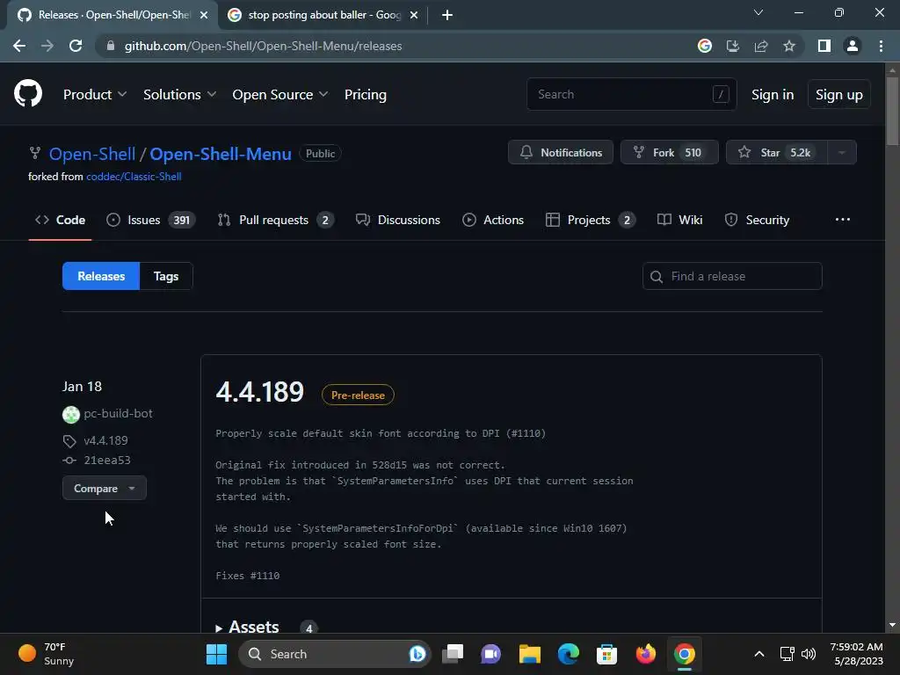Viewport: 900px width, 675px height.
Task: Open network settings tray icon
Action: [787, 654]
